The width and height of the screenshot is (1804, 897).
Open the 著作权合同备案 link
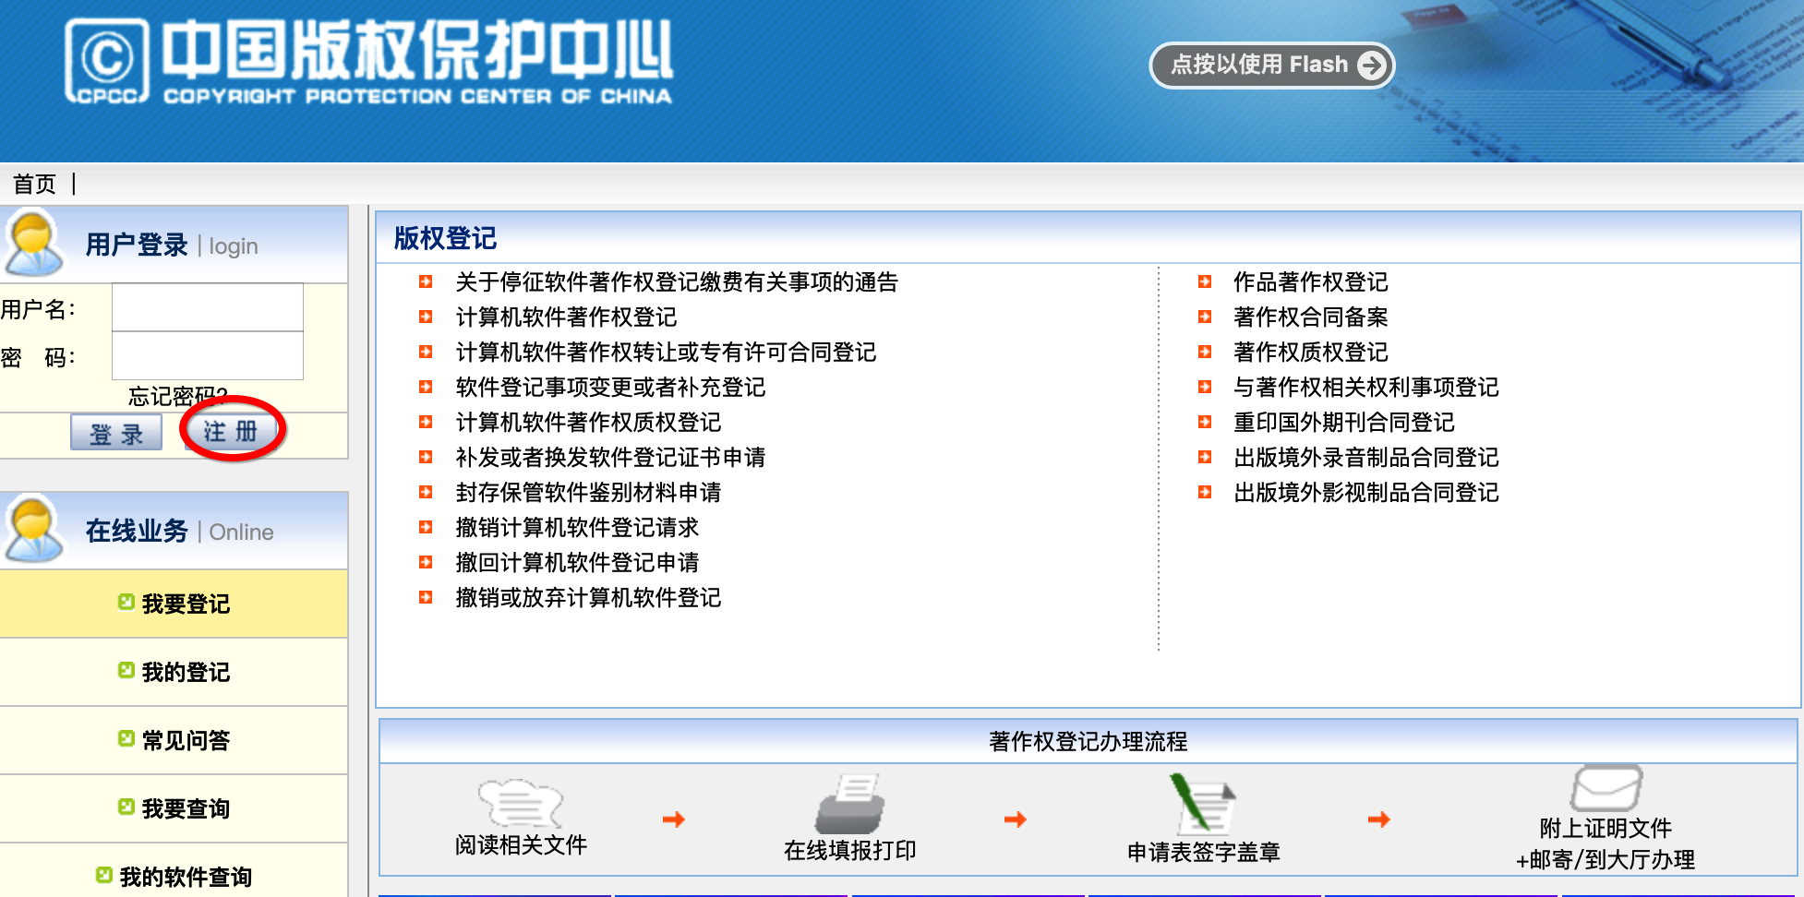[x=1311, y=317]
